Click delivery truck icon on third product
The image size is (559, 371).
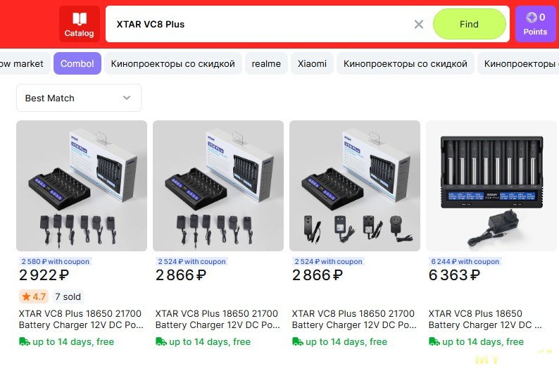297,341
